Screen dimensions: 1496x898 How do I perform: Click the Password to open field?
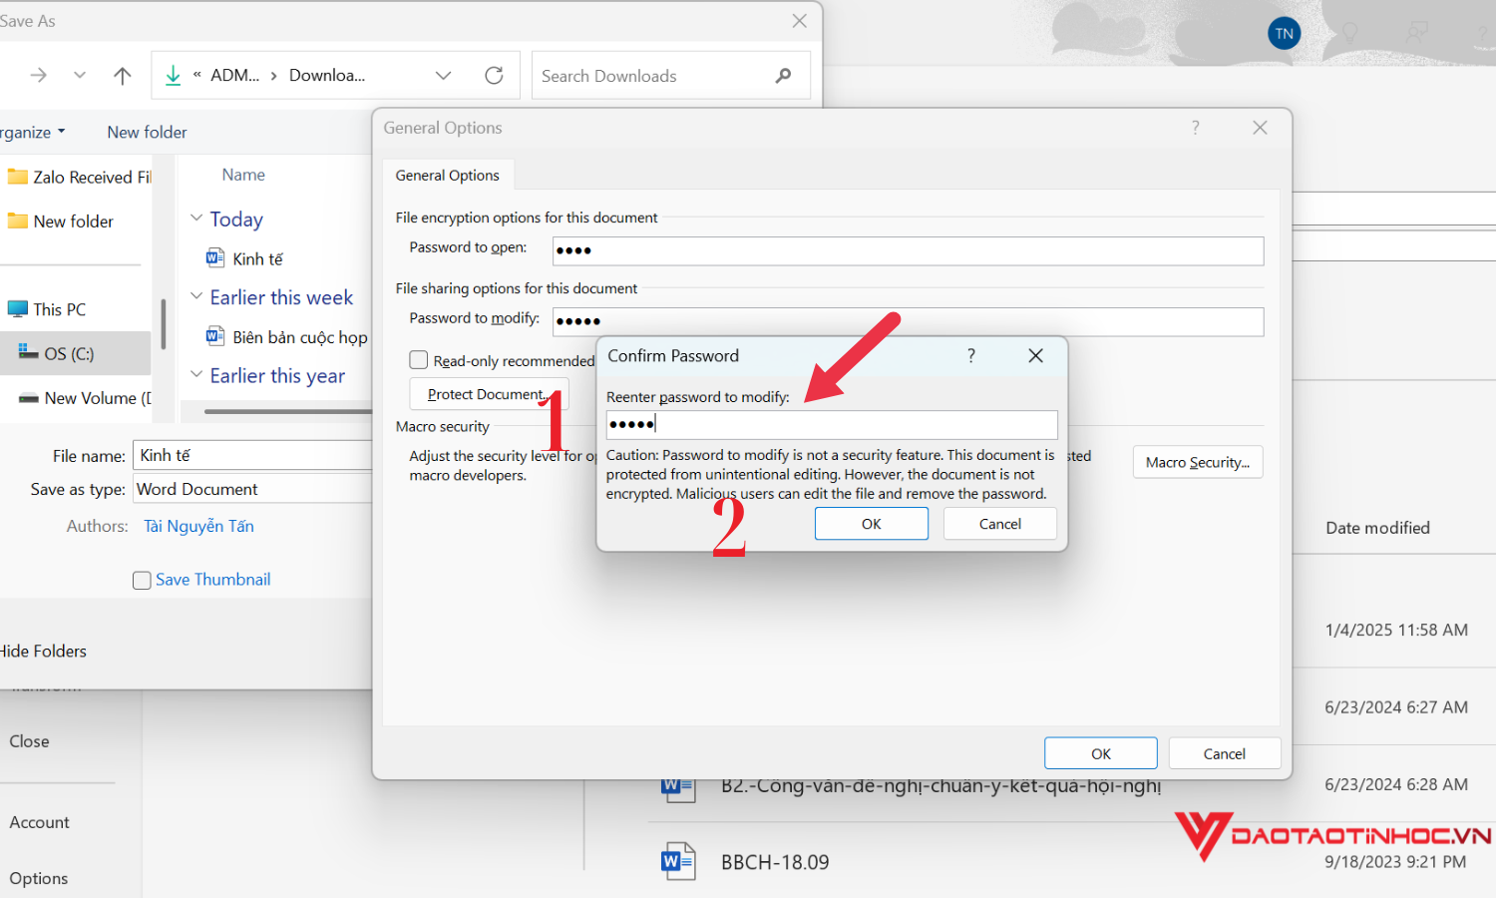click(x=909, y=250)
